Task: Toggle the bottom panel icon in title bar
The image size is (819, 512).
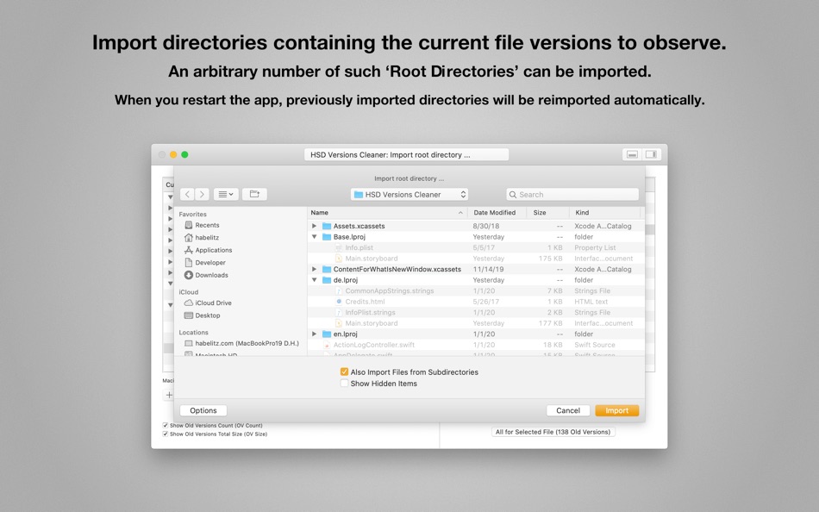Action: [x=632, y=154]
